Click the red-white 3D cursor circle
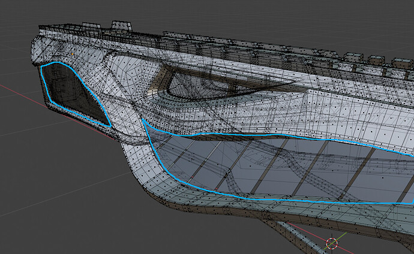This screenshot has width=414, height=254. pos(332,243)
